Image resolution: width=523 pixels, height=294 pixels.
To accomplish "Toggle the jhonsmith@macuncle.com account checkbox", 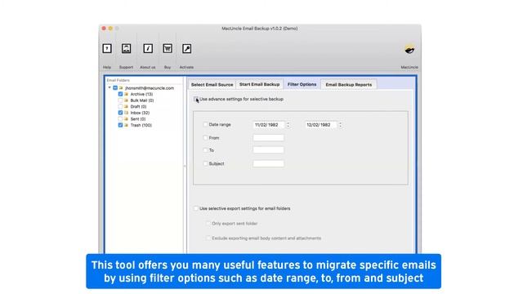I will coord(115,88).
